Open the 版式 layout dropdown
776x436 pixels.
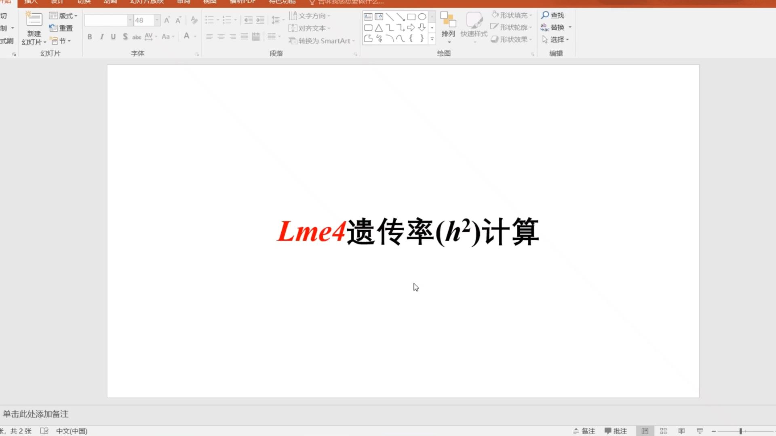(63, 16)
